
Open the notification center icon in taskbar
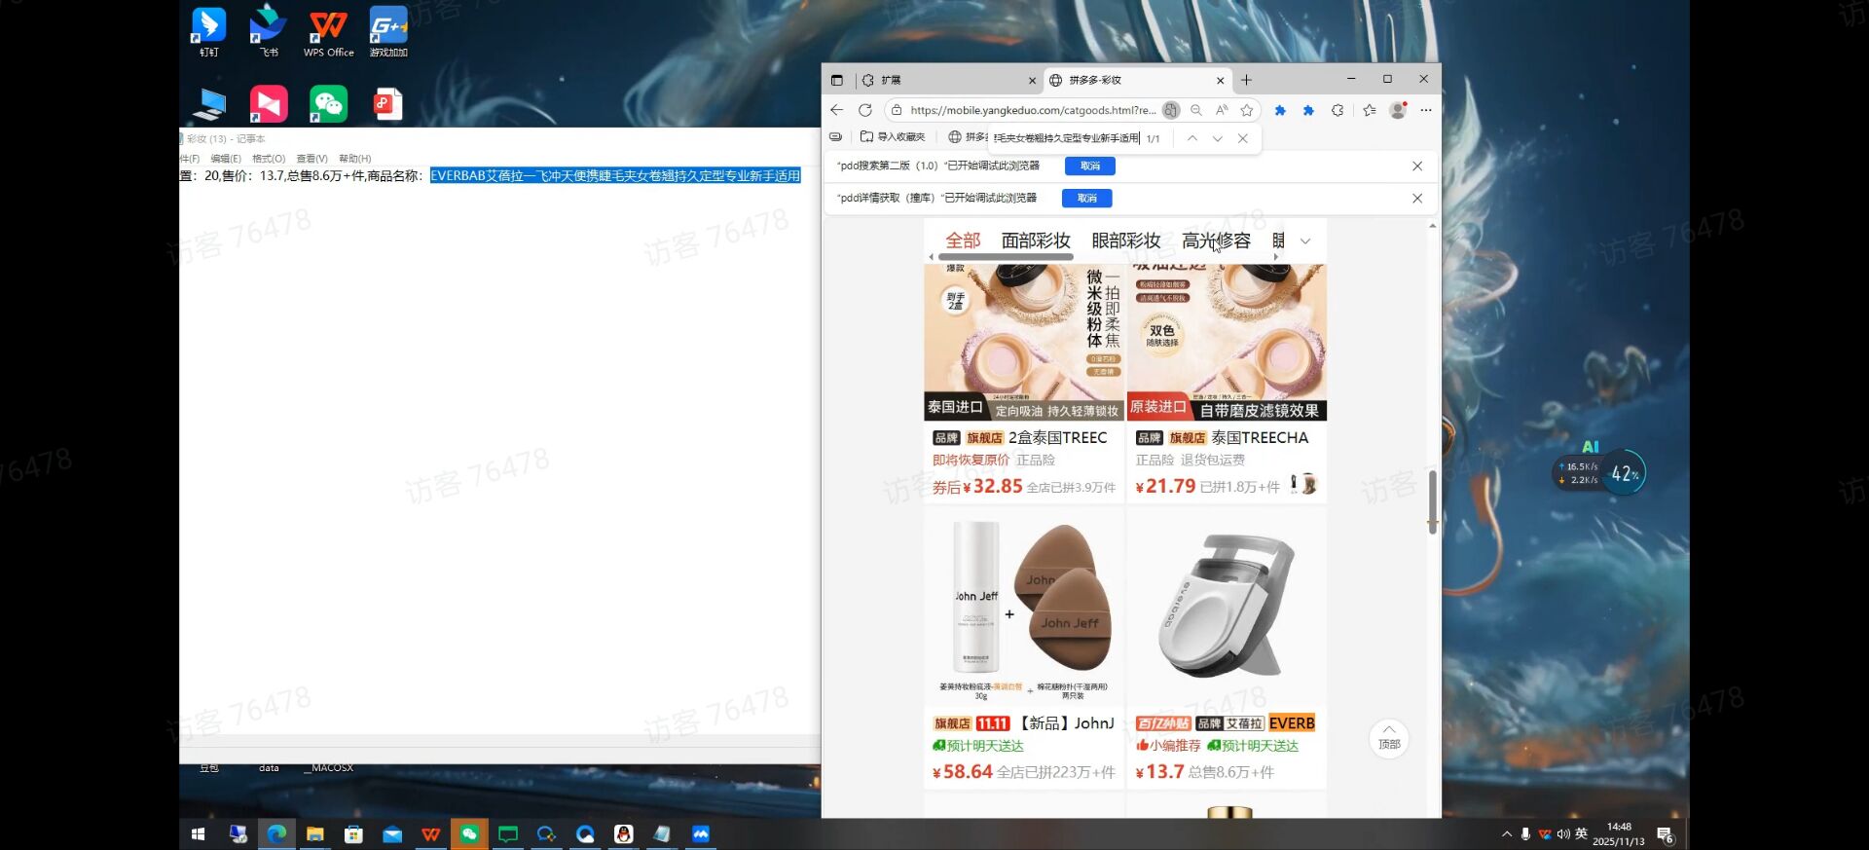coord(1665,835)
